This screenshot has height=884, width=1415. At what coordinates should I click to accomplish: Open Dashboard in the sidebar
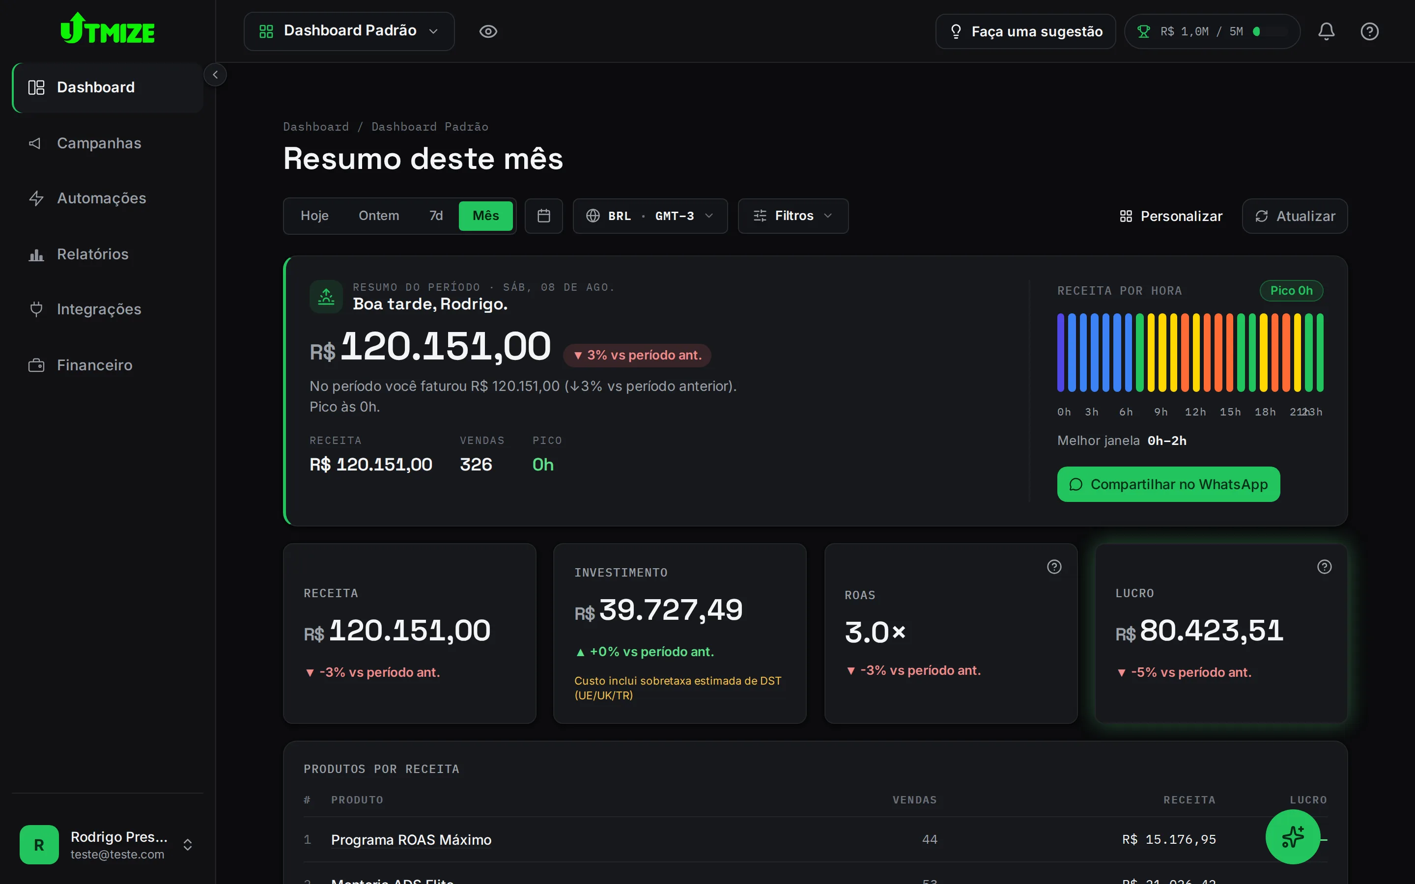[108, 88]
